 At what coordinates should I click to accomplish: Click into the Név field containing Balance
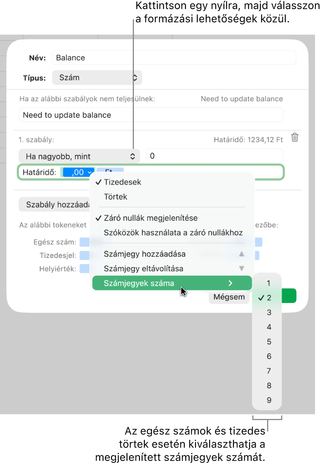174,58
